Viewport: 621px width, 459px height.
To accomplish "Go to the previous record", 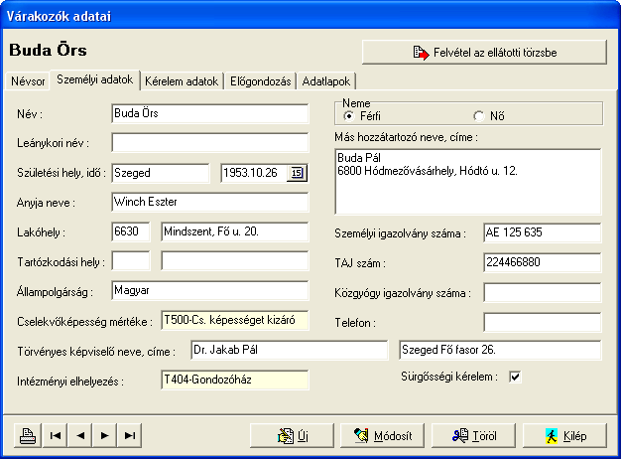I will [x=80, y=435].
